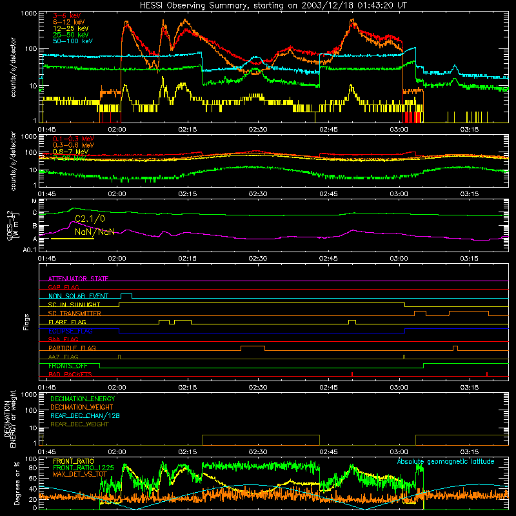The width and height of the screenshot is (516, 516).
Task: Click the DECIMATION_ENERGY legend label
Action: coord(83,399)
